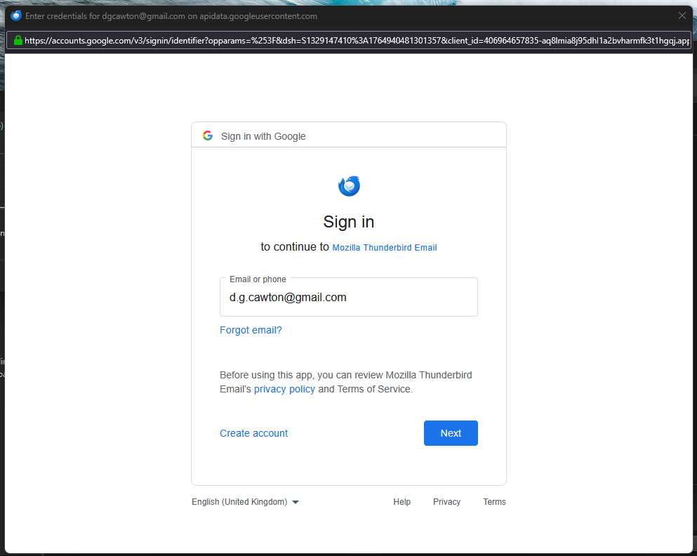Open the Terms footer link
The height and width of the screenshot is (556, 697).
[494, 502]
